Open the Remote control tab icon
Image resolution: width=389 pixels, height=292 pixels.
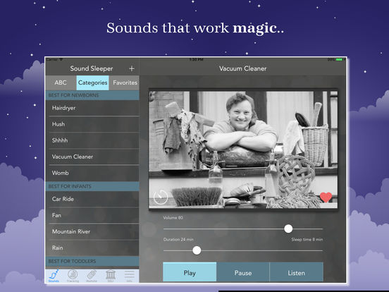(92, 276)
